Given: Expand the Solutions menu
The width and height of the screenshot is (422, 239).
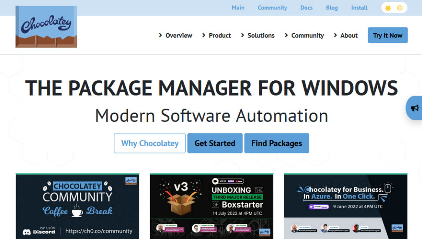Looking at the screenshot, I should click(x=258, y=36).
